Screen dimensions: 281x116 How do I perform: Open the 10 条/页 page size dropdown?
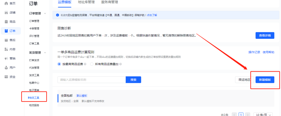click(263, 115)
